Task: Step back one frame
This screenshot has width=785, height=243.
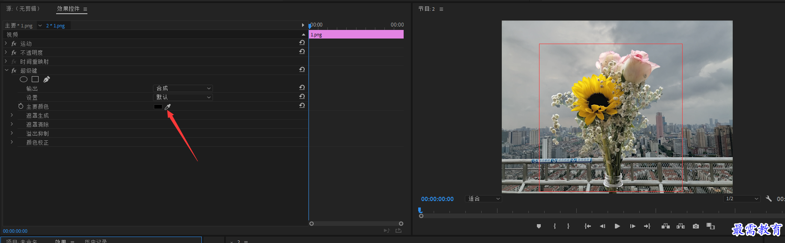Action: point(602,226)
